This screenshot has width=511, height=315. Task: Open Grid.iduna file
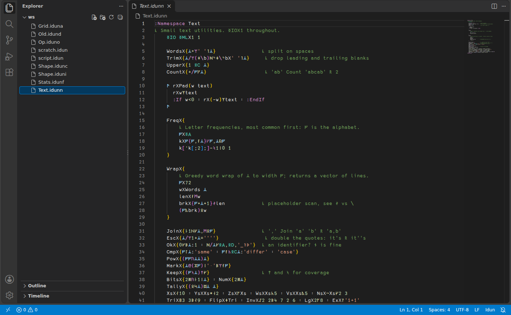[x=72, y=26]
